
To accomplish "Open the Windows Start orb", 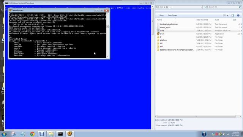I will click(x=4, y=134).
